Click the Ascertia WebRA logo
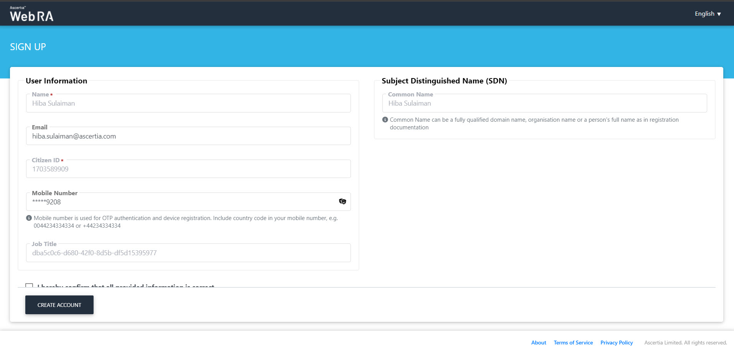734x354 pixels. pyautogui.click(x=31, y=14)
